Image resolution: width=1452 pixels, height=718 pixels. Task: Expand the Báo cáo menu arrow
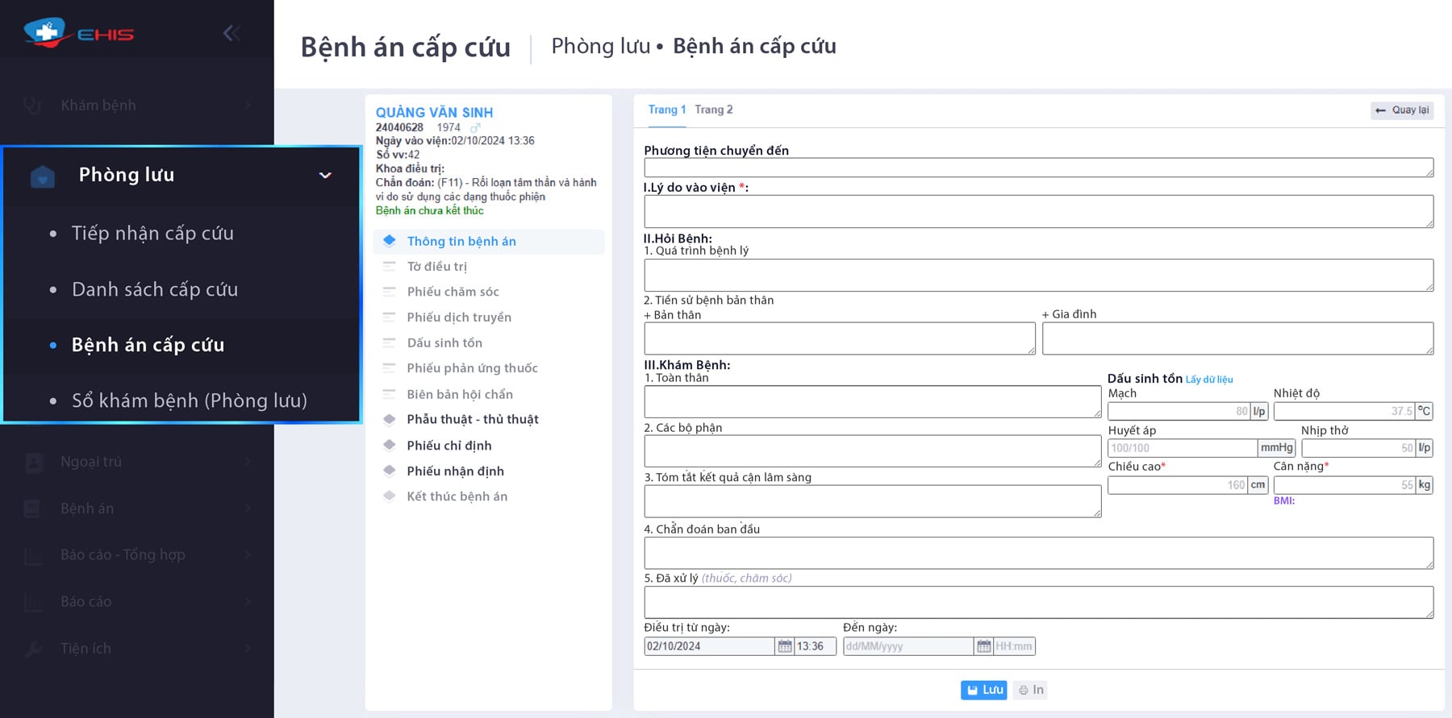tap(248, 602)
